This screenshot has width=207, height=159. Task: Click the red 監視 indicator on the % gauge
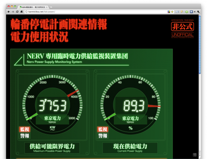coord(103,129)
